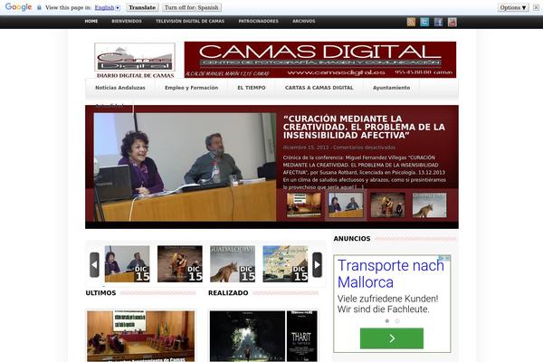Open the Guadalquivir fox carousel thumbnail
This screenshot has width=543, height=362.
233,264
